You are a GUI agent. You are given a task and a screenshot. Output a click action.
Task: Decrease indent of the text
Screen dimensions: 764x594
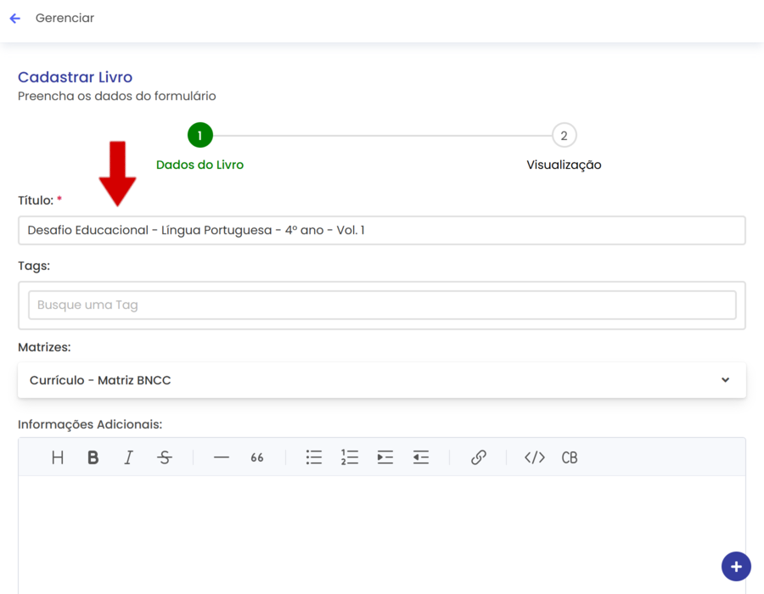pyautogui.click(x=421, y=457)
